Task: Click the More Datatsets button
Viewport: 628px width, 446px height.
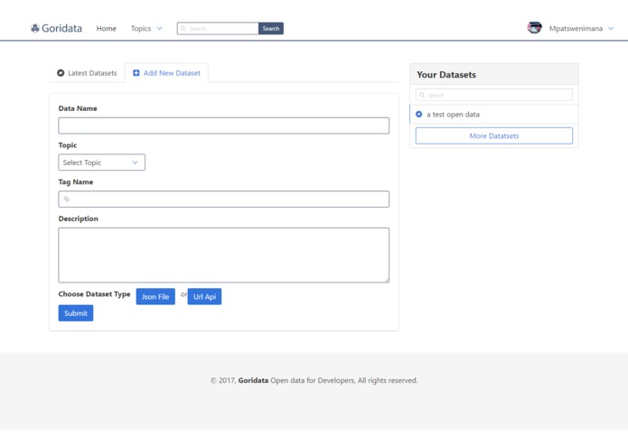Action: [x=494, y=136]
